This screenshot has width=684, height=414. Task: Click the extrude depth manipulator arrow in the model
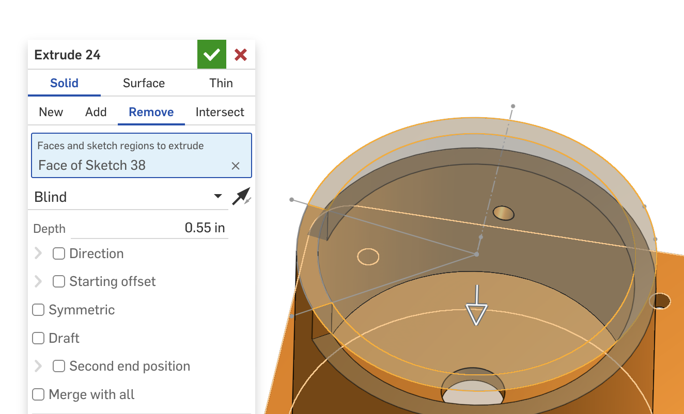(x=476, y=306)
